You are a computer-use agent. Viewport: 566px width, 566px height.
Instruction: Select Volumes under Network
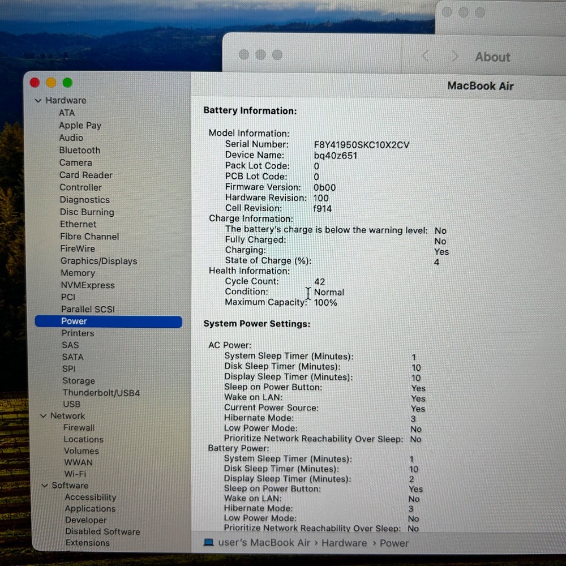82,451
